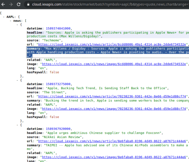This screenshot has height=162, width=189.
Task: Click source value "Nikkei Asian Review"
Action: click(62, 137)
